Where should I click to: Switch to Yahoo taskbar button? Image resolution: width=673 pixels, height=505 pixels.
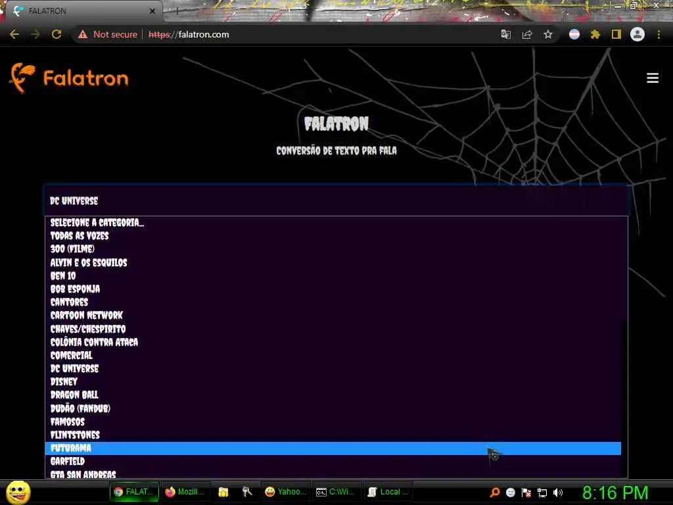(286, 492)
